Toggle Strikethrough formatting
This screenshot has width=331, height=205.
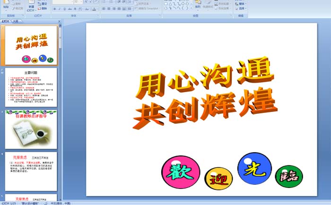point(70,9)
